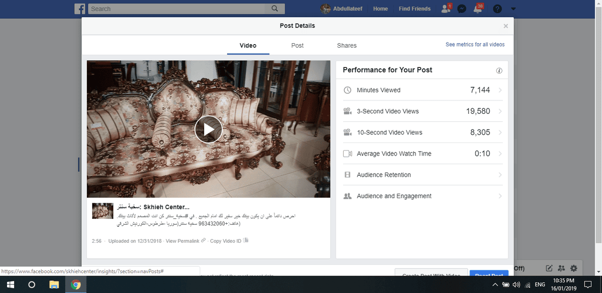Close the Post Details dialog
Image resolution: width=602 pixels, height=293 pixels.
(506, 26)
